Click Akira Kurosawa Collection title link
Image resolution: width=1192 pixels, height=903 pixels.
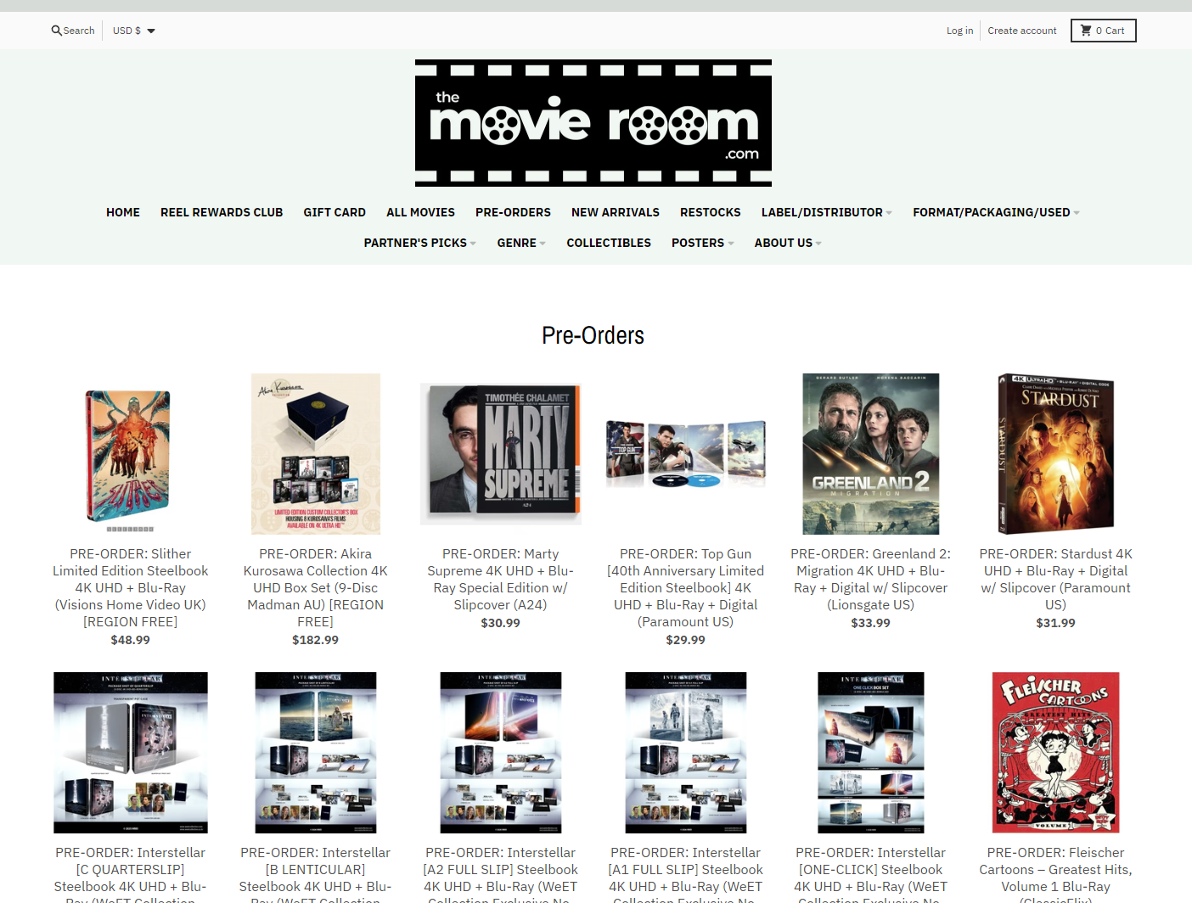pyautogui.click(x=316, y=587)
